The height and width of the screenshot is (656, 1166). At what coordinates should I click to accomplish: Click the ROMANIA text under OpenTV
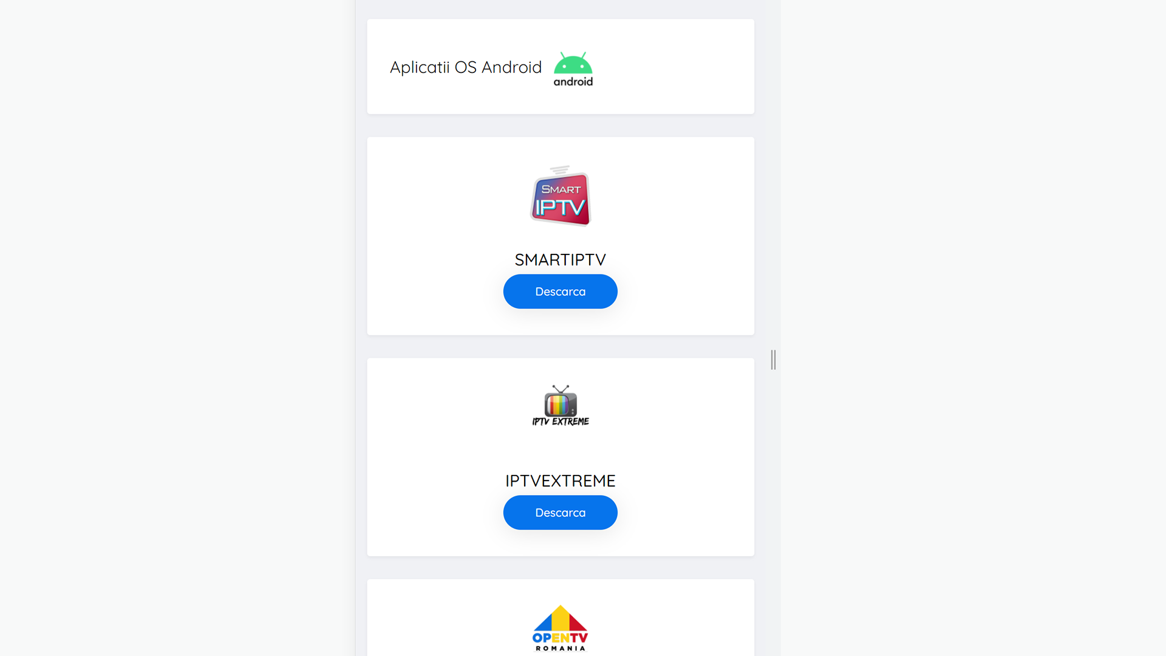pos(561,648)
